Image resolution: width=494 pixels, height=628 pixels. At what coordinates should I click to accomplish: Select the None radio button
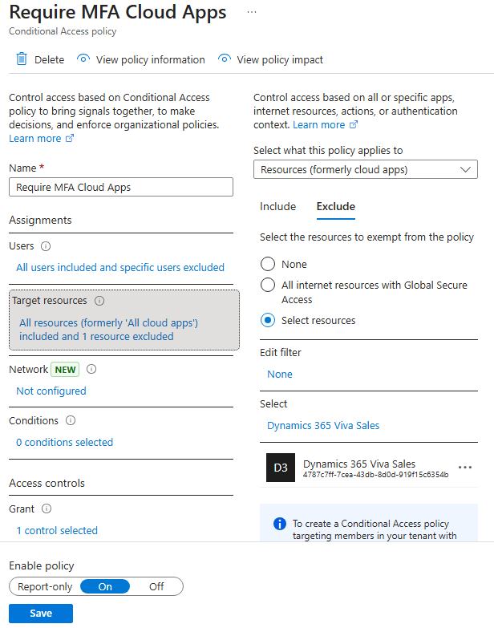[268, 265]
